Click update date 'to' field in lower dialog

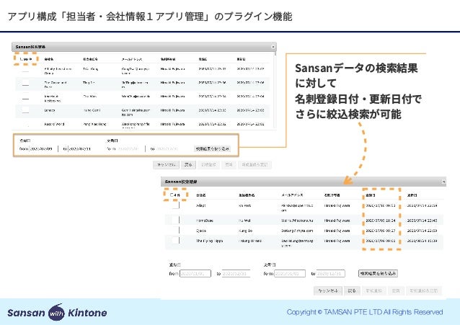tap(330, 273)
